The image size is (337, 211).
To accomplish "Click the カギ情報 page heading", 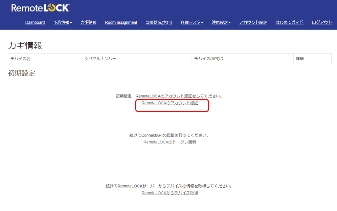I will (x=25, y=46).
